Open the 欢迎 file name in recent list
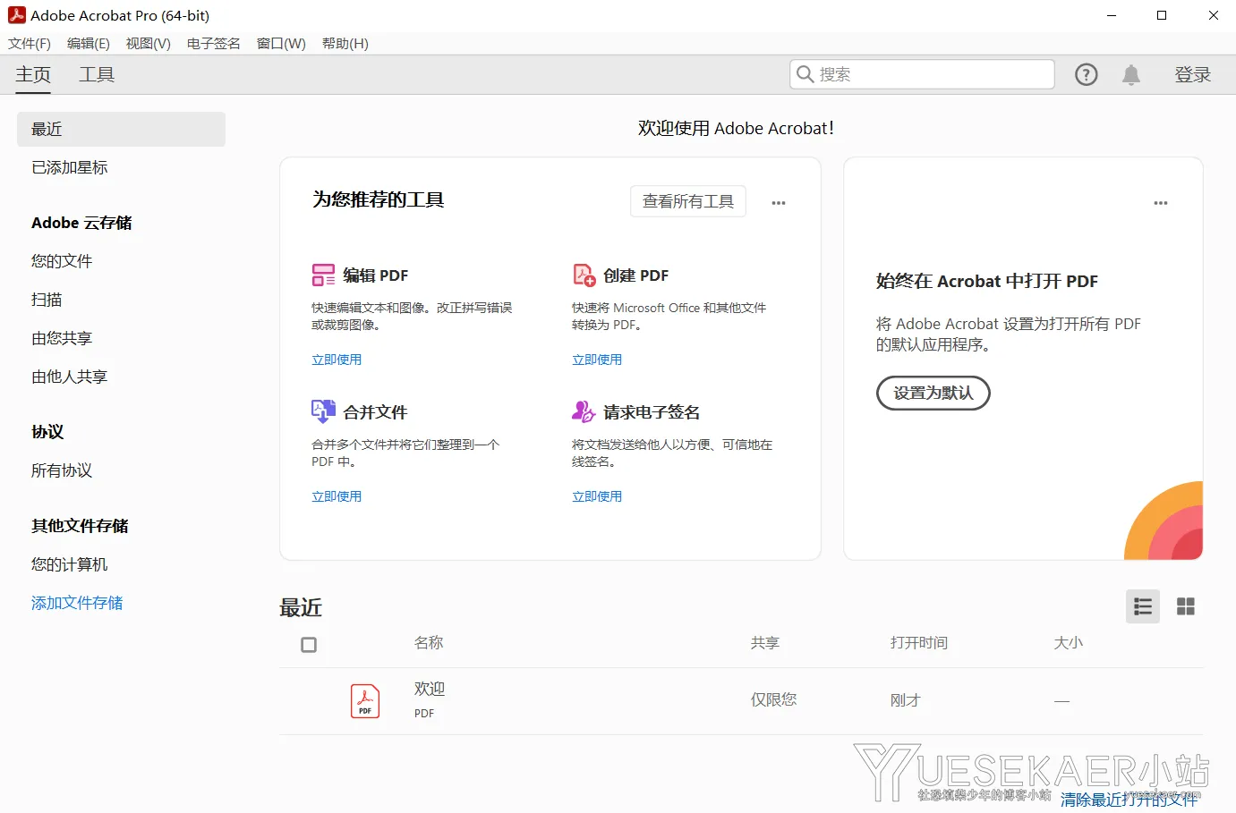Image resolution: width=1236 pixels, height=813 pixels. 430,689
